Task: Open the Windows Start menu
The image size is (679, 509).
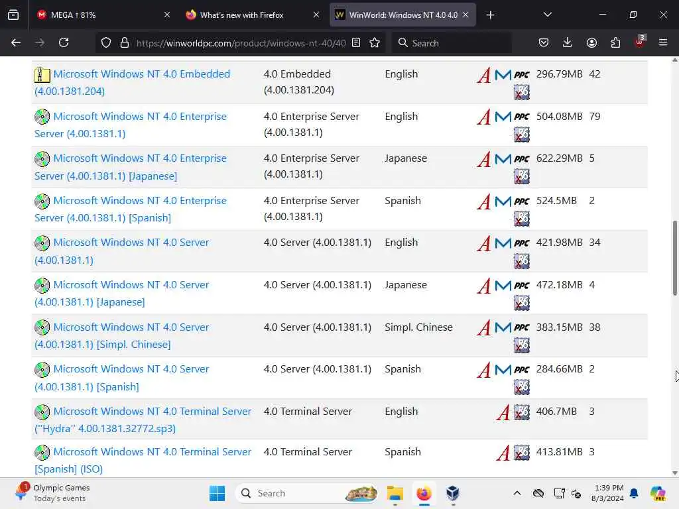Action: point(217,493)
